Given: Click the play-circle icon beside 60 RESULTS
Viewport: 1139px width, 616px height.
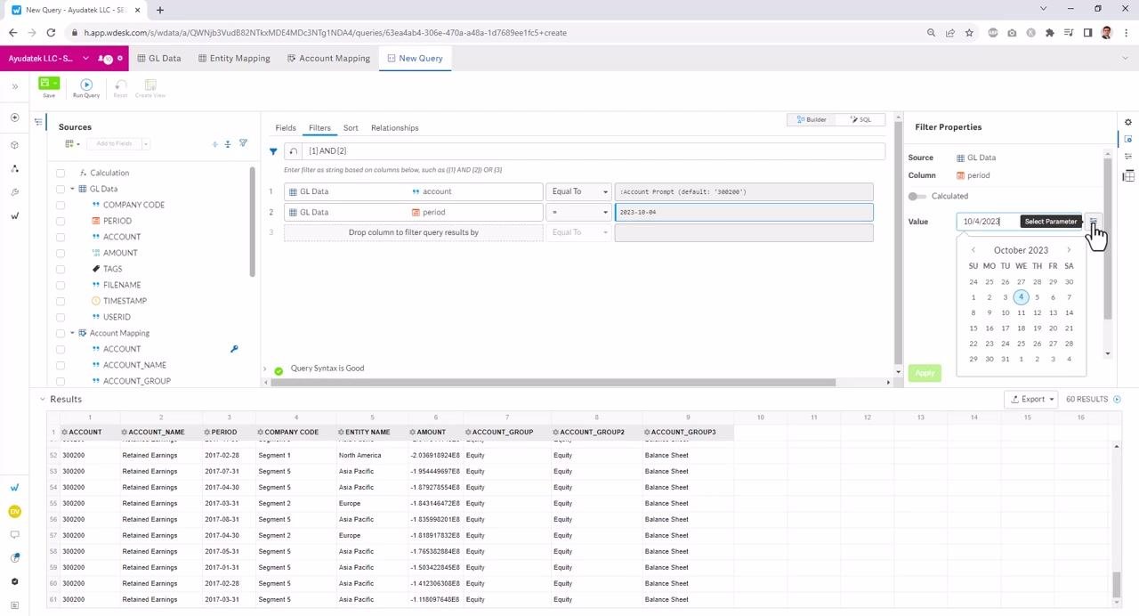Looking at the screenshot, I should [x=1118, y=400].
